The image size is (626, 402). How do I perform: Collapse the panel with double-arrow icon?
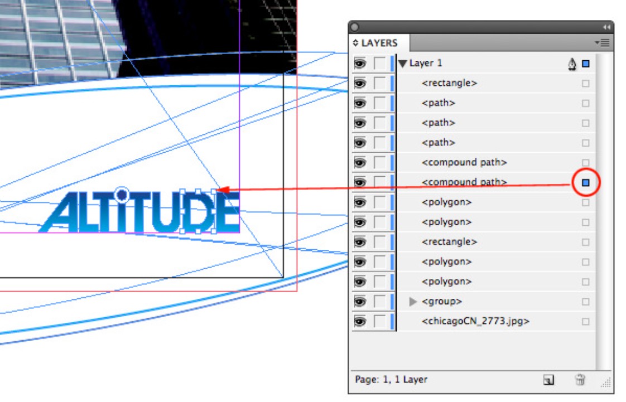[606, 27]
